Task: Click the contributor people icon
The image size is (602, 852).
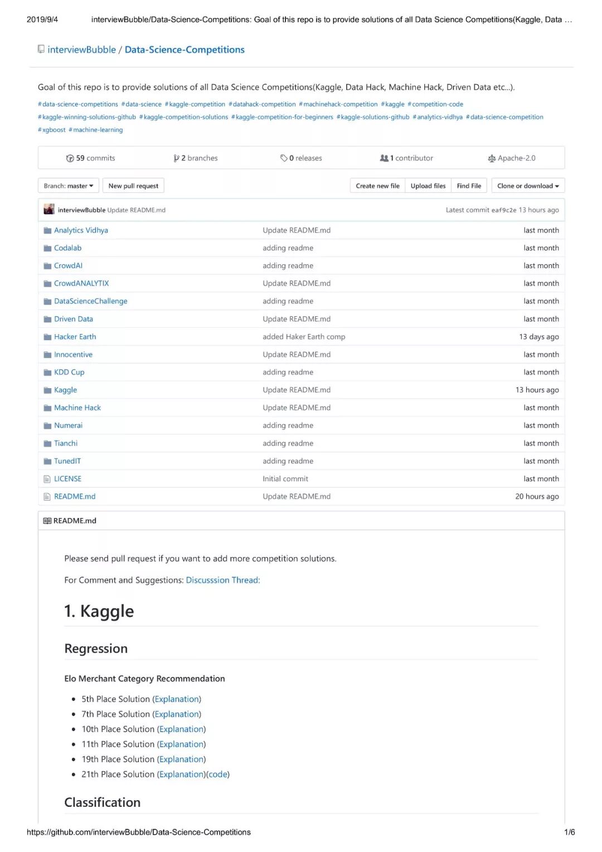Action: [384, 158]
